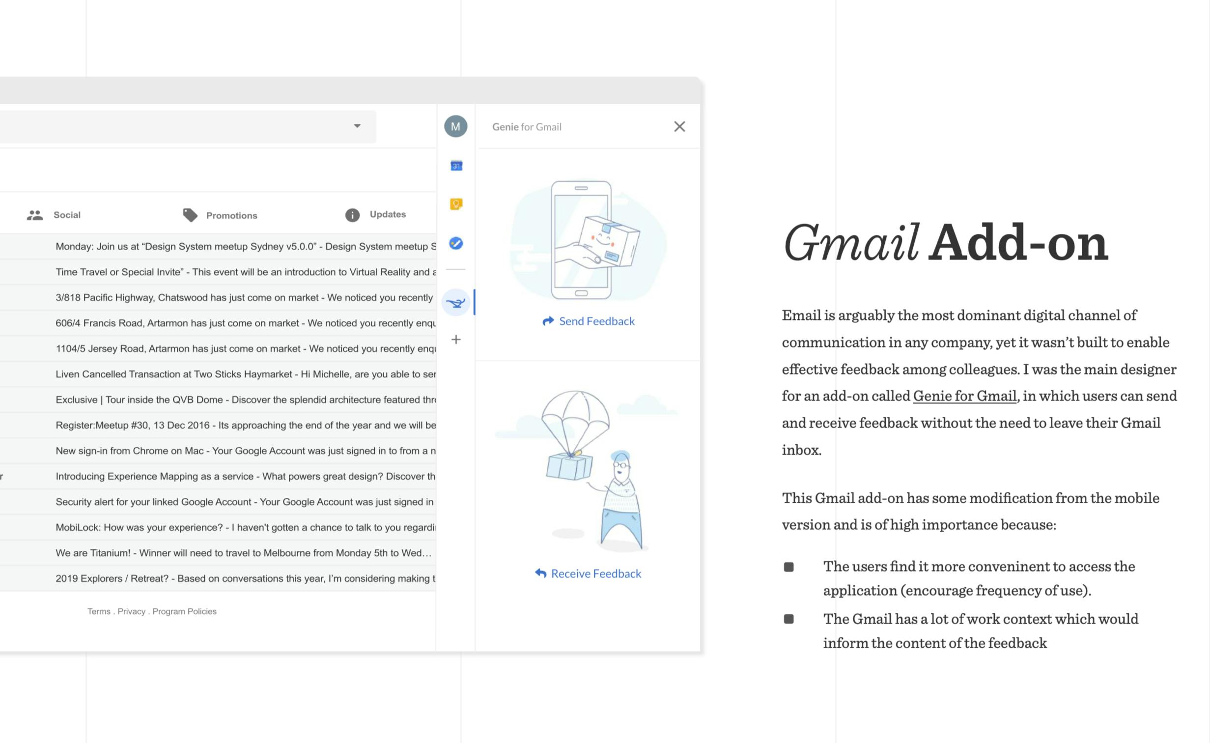Click the Receive Feedback reply arrow icon

(541, 573)
